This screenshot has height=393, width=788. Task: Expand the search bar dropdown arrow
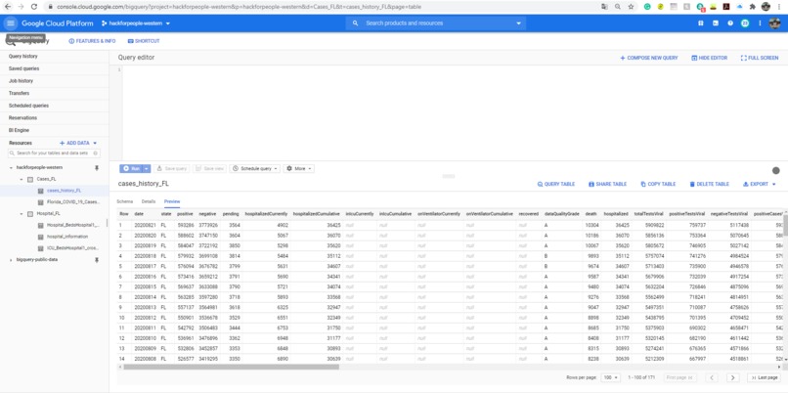(x=518, y=23)
